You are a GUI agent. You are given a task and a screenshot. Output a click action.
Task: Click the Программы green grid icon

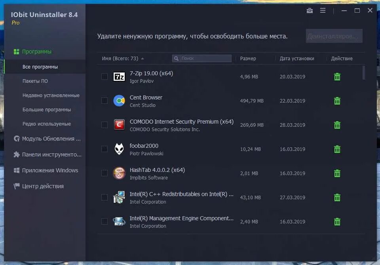point(16,51)
